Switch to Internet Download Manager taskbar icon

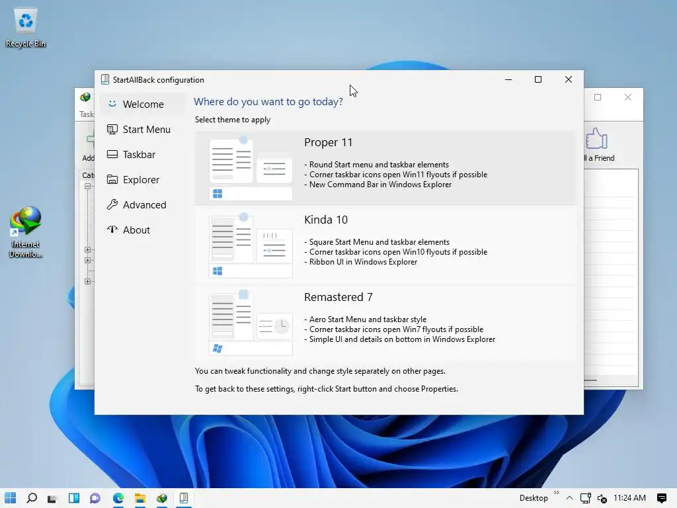click(x=162, y=498)
